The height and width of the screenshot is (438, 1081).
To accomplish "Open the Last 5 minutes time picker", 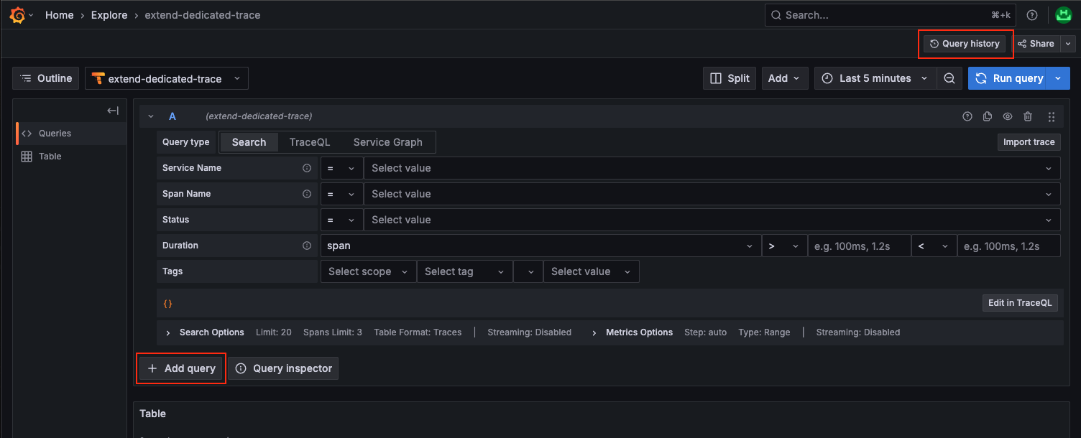I will click(875, 78).
